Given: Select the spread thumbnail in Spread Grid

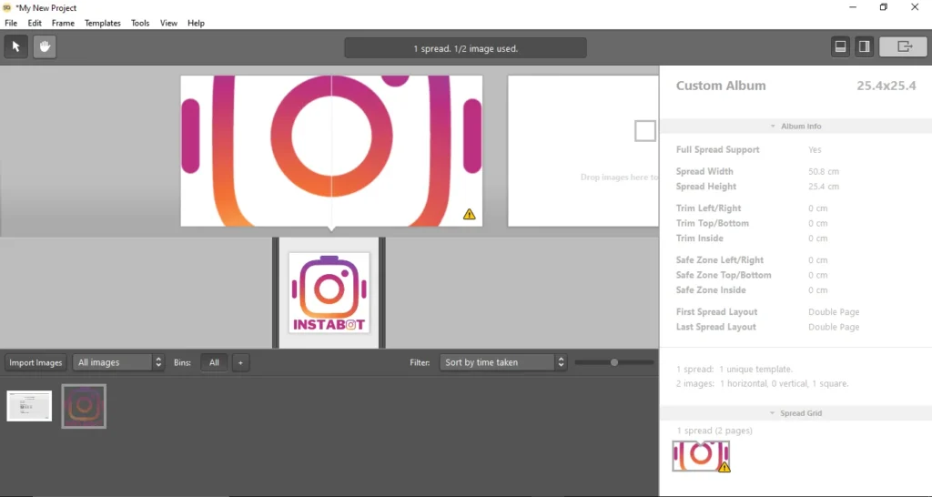Looking at the screenshot, I should click(x=701, y=456).
